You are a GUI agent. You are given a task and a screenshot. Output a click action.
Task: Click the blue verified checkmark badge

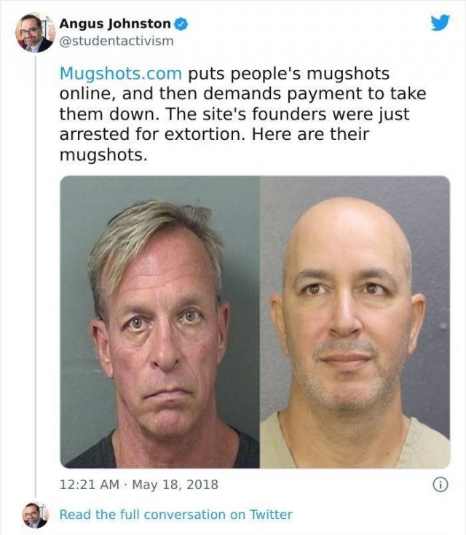(x=181, y=24)
